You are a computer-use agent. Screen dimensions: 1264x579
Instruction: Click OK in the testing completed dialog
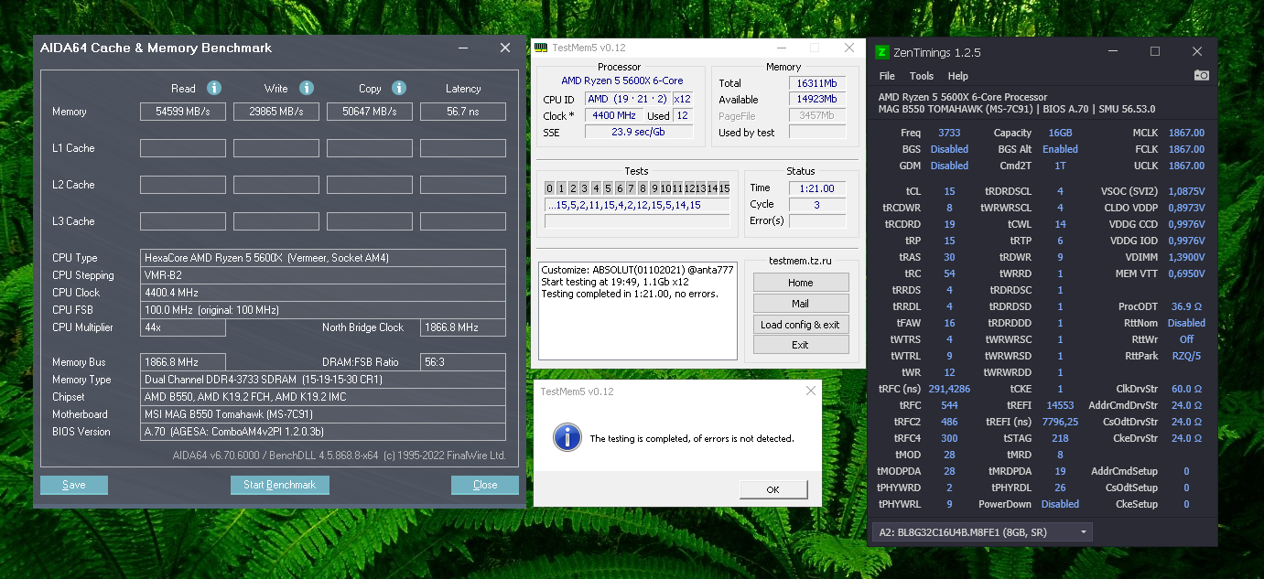[772, 489]
